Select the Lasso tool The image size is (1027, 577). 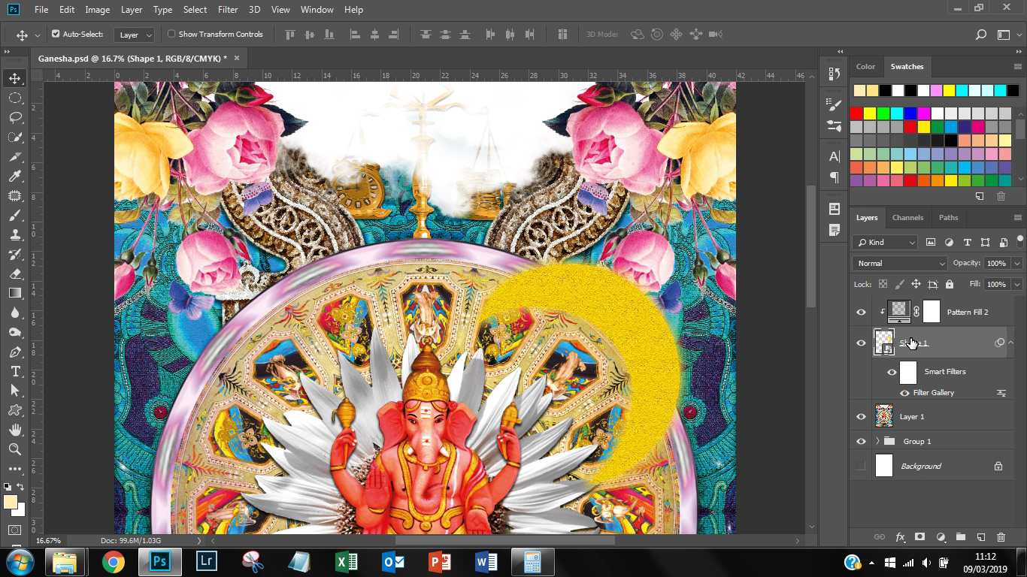coord(15,117)
